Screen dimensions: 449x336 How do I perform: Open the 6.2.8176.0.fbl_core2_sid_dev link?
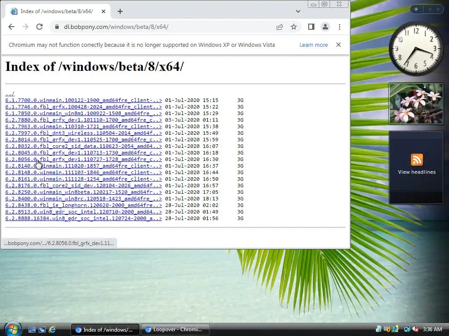click(x=84, y=185)
